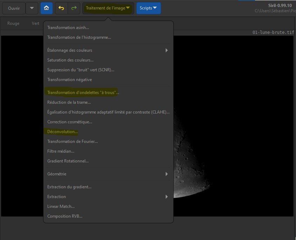
Task: Select Correction cosmétique...
Action: click(x=108, y=122)
